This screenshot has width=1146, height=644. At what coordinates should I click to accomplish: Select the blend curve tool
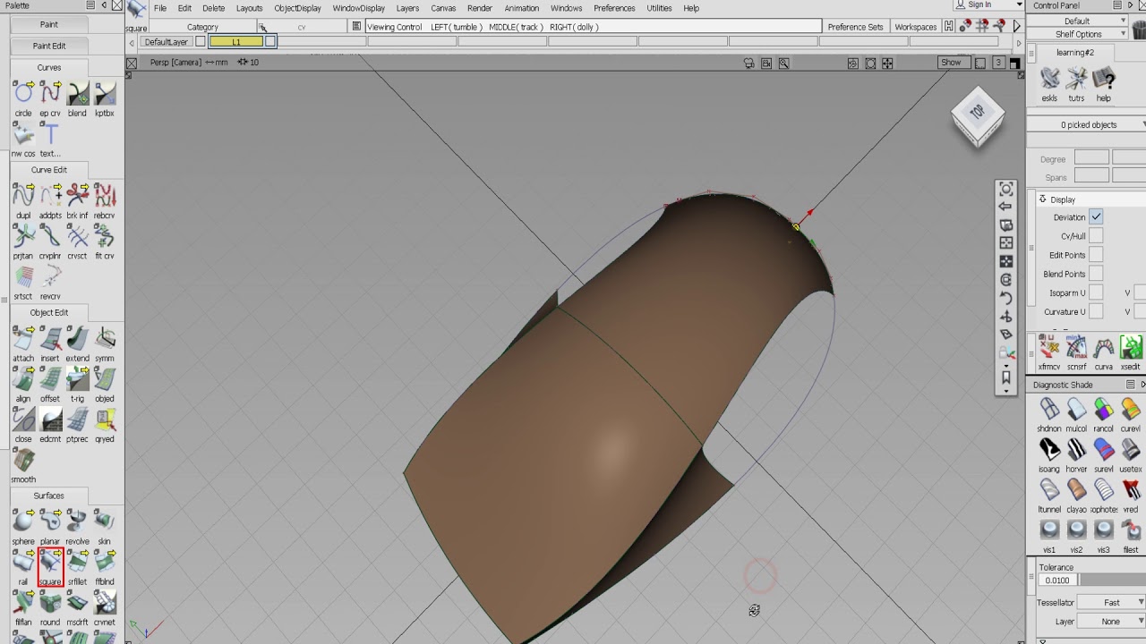click(x=78, y=93)
